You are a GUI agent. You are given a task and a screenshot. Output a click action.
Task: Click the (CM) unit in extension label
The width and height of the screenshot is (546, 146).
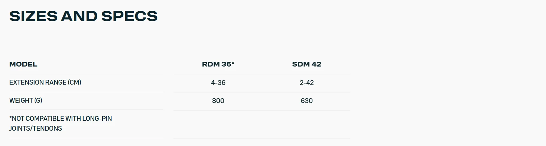point(74,82)
